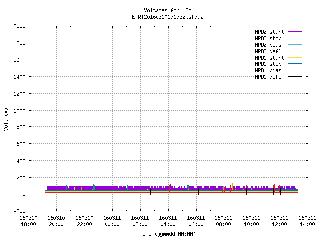Screen dimensions: 317x238
Task: Click the 1000 y-axis tick label
Action: (19, 110)
